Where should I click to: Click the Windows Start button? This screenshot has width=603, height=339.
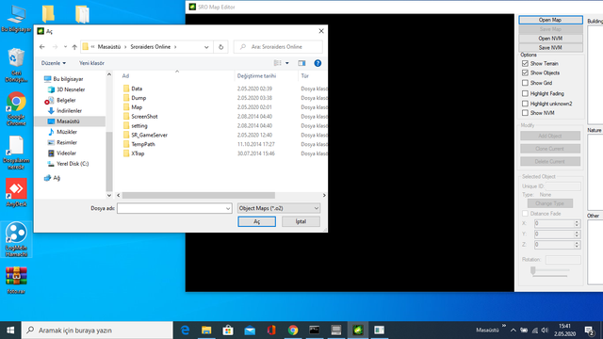10,331
